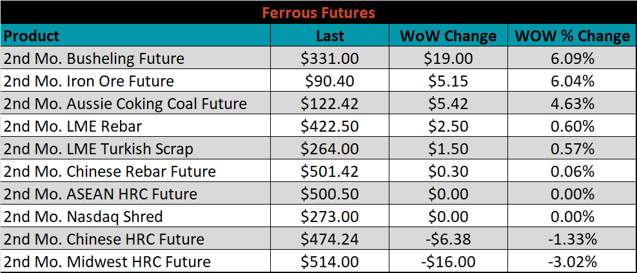Select the 6.09% change cell

pyautogui.click(x=572, y=58)
